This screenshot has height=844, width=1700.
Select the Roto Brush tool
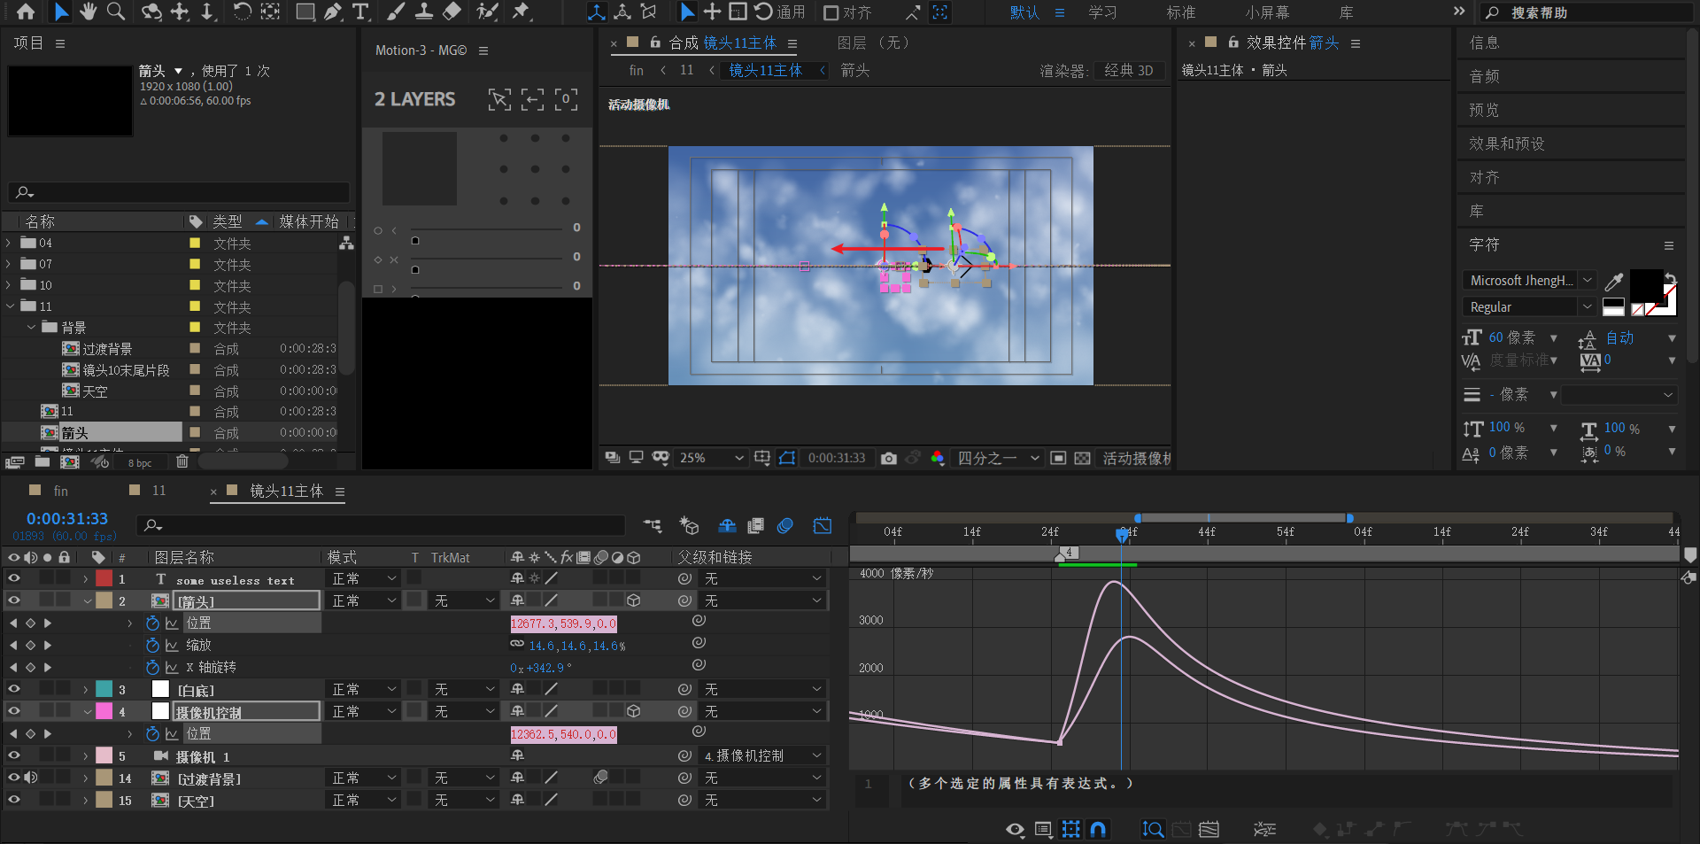[x=487, y=12]
